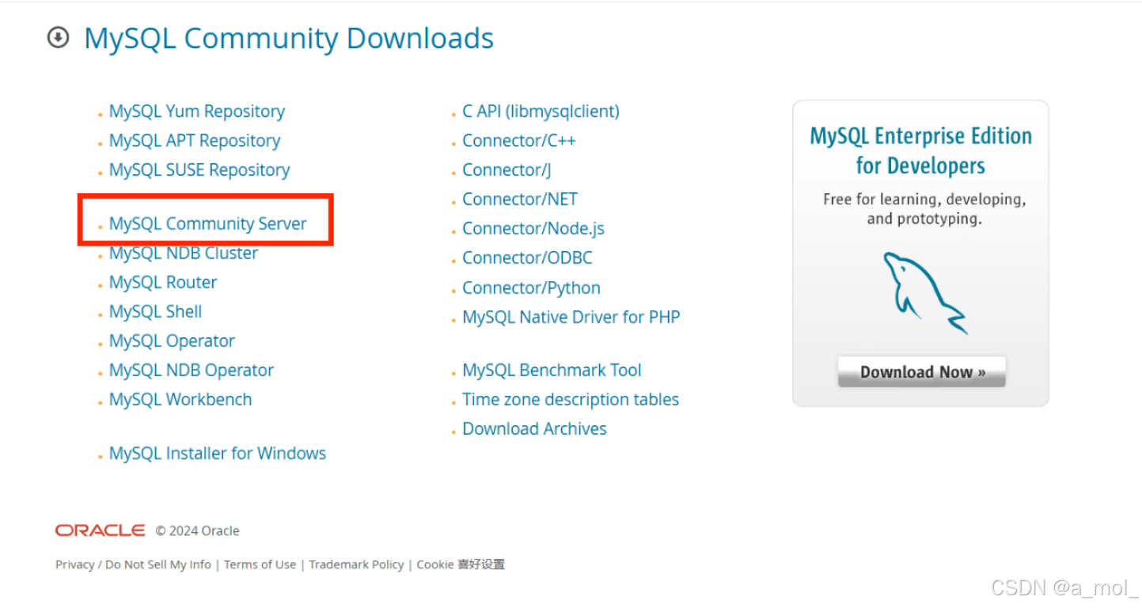Open MySQL Installer for Windows
Image resolution: width=1142 pixels, height=608 pixels.
coord(218,454)
